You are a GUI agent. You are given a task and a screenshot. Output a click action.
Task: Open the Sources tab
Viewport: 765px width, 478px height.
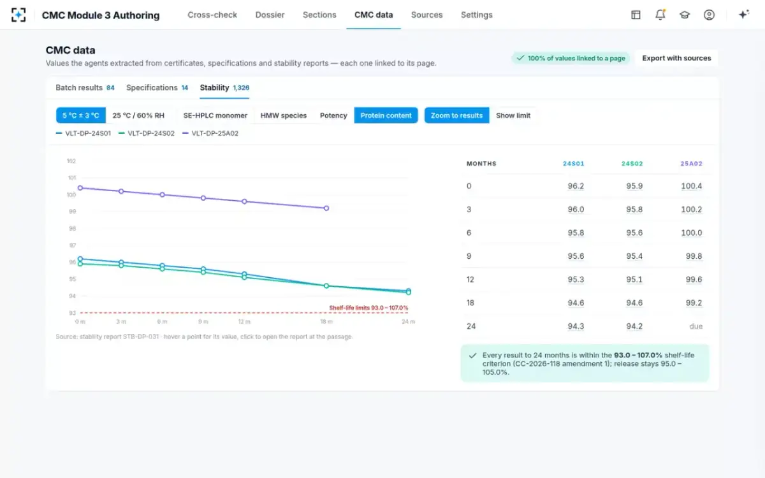(427, 15)
